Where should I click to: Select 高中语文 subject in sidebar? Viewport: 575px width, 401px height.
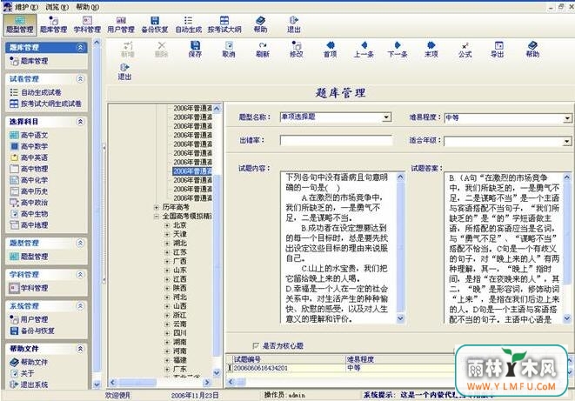click(x=29, y=135)
